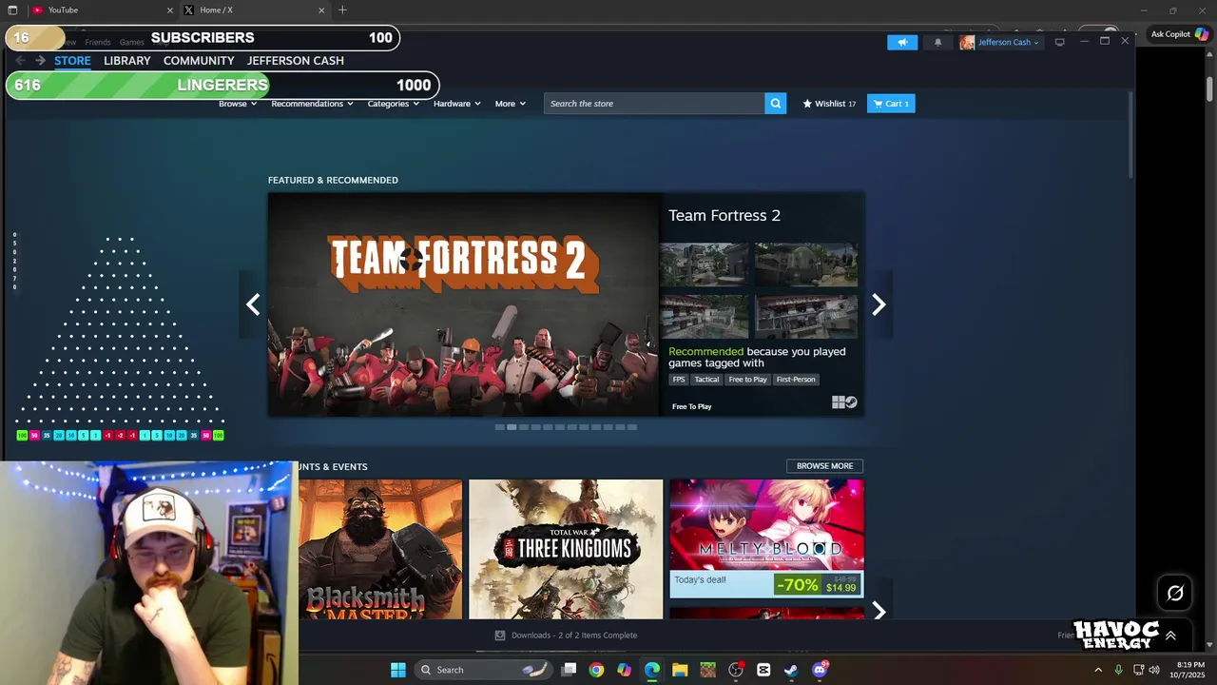Screen dimensions: 1217x685
Task: Advance the Discounts & Events row arrow
Action: [x=879, y=611]
